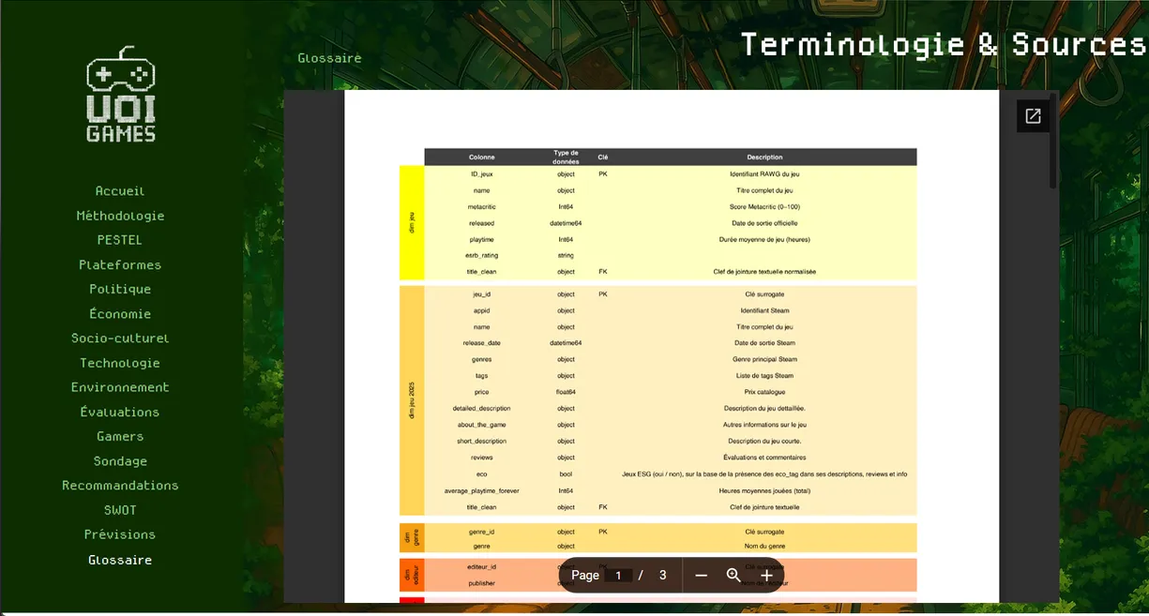This screenshot has width=1149, height=616.
Task: Select PESTEL in the sidebar
Action: 120,240
